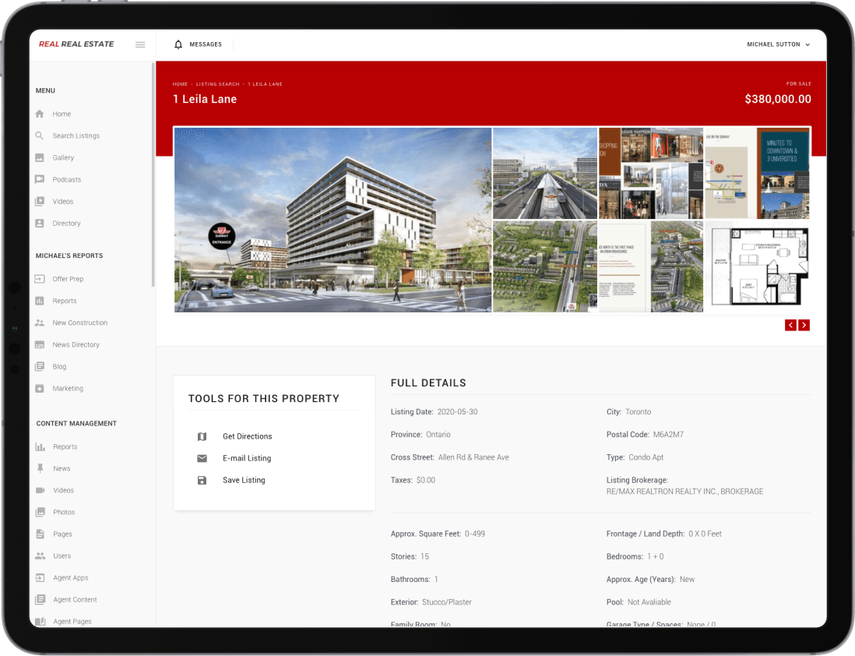Open the floor plan thumbnail image
855x656 pixels.
tap(757, 266)
